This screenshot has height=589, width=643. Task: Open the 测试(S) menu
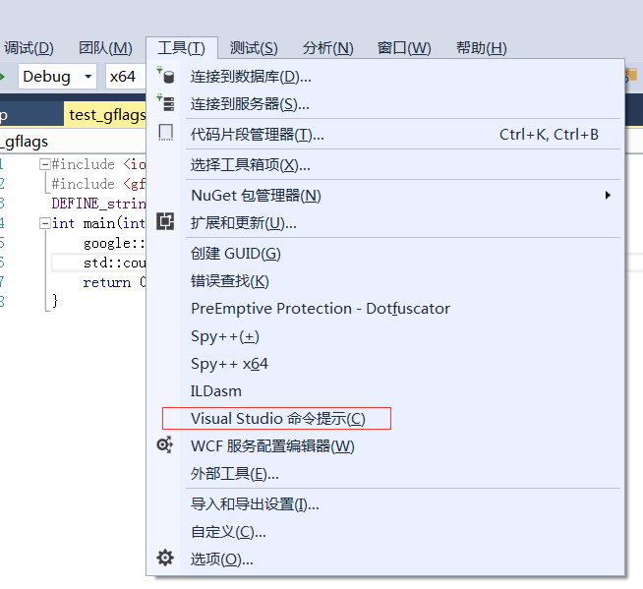coord(254,48)
